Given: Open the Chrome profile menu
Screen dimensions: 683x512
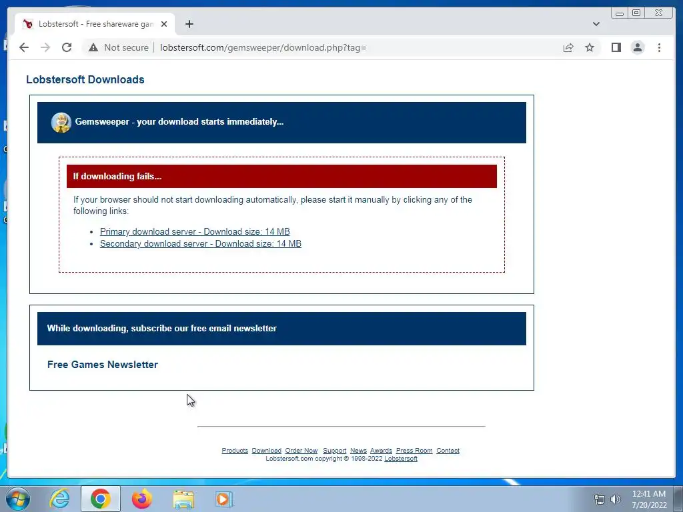Looking at the screenshot, I should pos(638,47).
